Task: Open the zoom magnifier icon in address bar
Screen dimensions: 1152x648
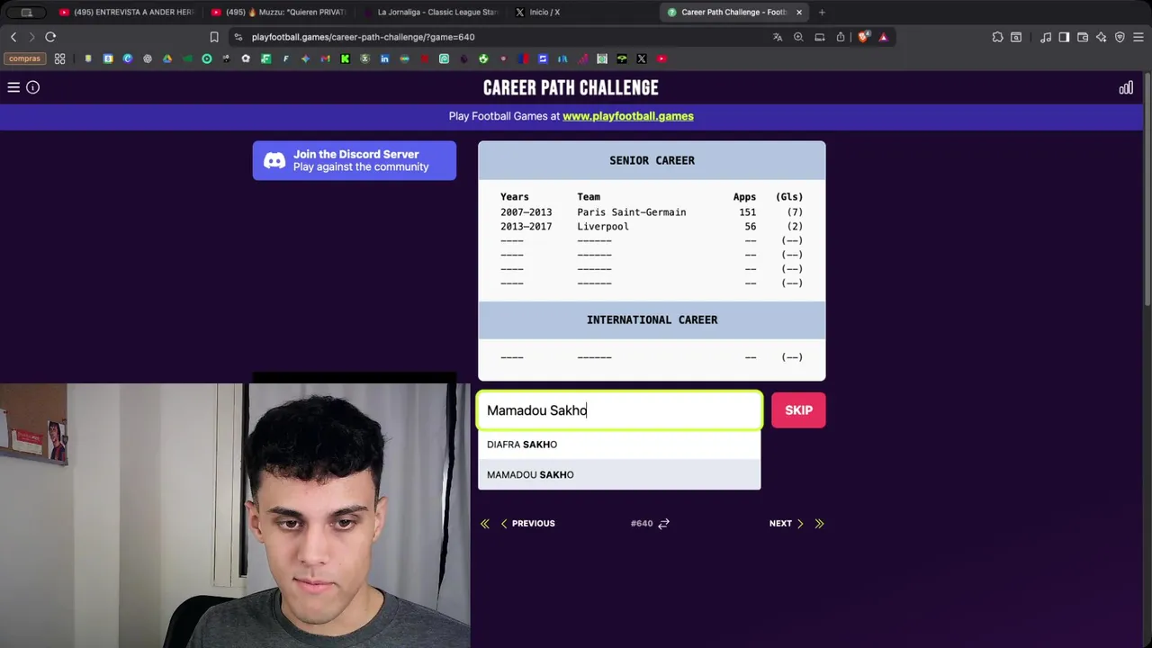Action: click(x=798, y=37)
